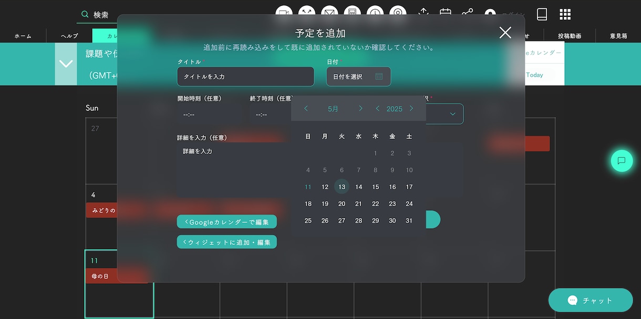Select date 31 in the date picker
The width and height of the screenshot is (641, 319).
409,220
